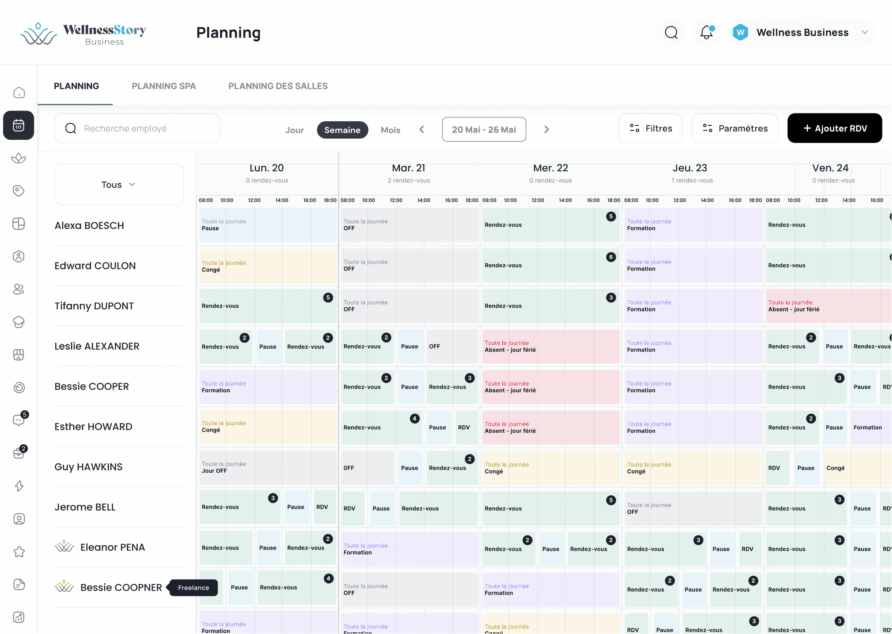The width and height of the screenshot is (892, 634).
Task: Select employee Leslie ALEXANDER
Action: tap(97, 346)
